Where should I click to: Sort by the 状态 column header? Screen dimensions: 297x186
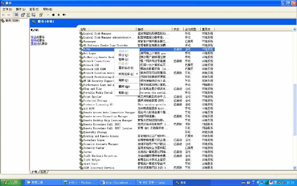click(178, 29)
